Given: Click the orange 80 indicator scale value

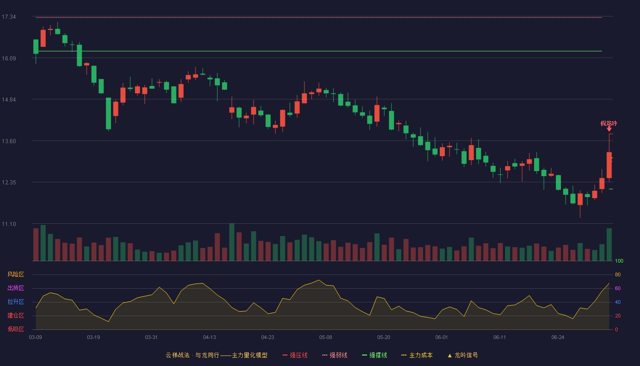Looking at the screenshot, I should [x=618, y=274].
